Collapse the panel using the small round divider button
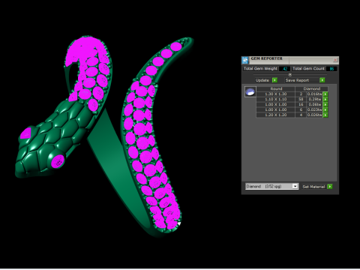 (290, 74)
